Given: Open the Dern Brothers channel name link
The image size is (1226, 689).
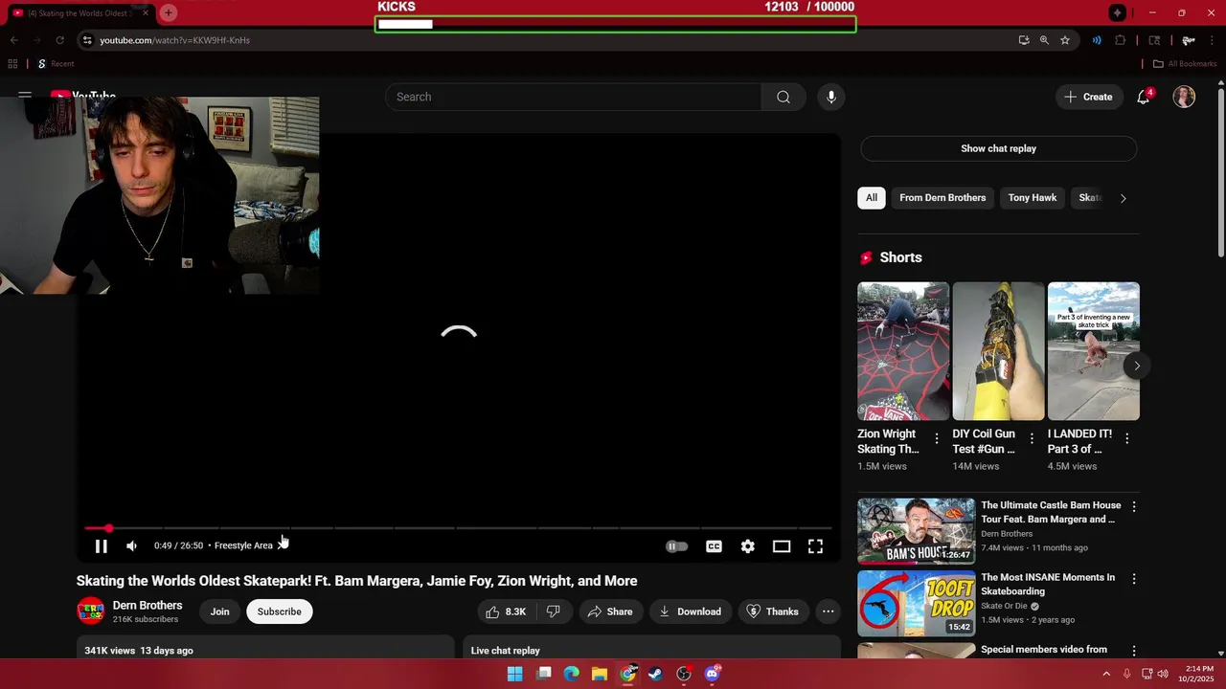Looking at the screenshot, I should pos(148,605).
